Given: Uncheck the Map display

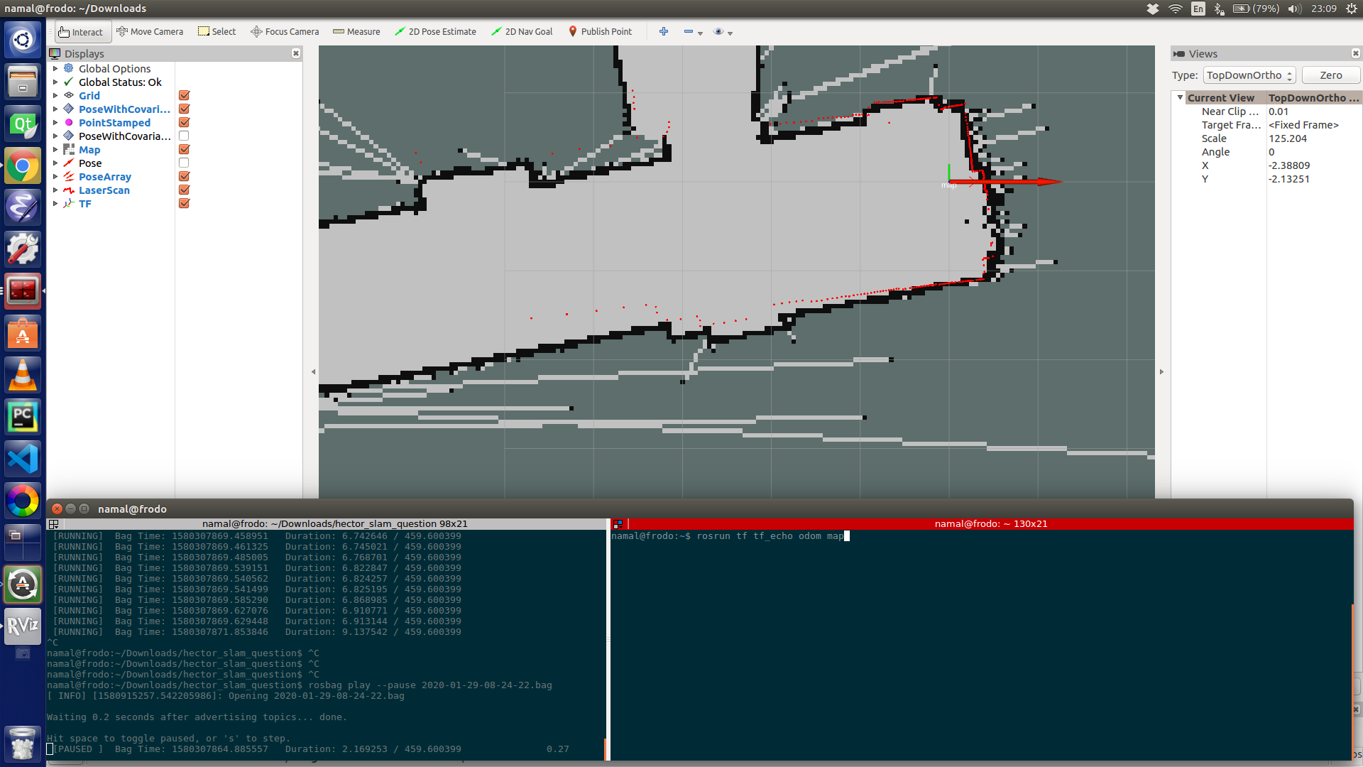Looking at the screenshot, I should click(x=184, y=149).
